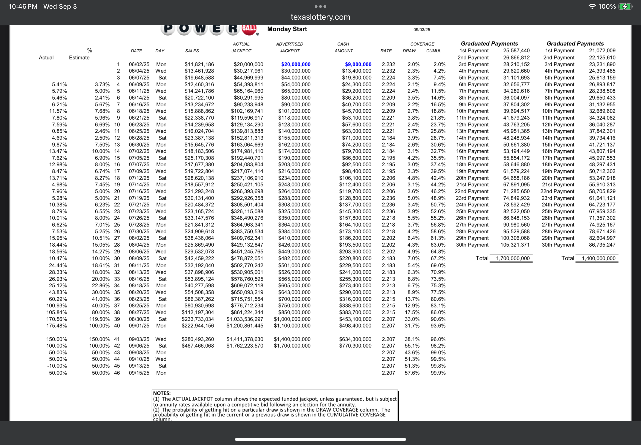Select the 57.6% draw coverage value
This screenshot has height=445, width=641.
tap(412, 373)
